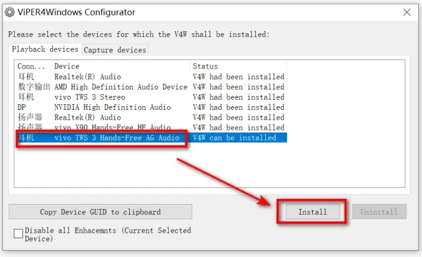422x257 pixels.
Task: Select the Realtek(R) Audio speaker row
Action: point(152,118)
